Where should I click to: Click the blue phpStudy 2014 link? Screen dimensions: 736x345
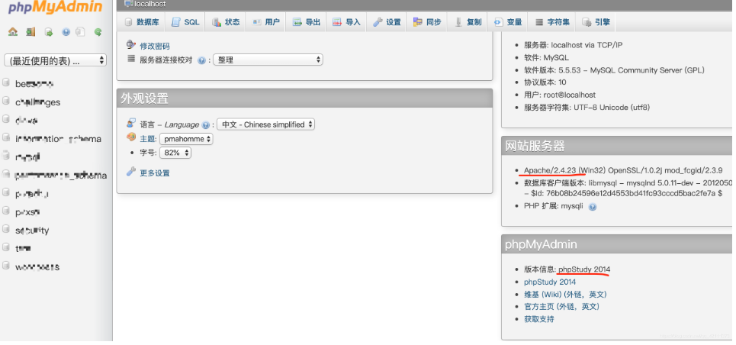550,282
